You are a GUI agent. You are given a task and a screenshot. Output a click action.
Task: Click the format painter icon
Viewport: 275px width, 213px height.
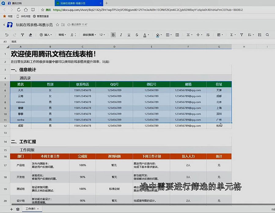point(22,35)
